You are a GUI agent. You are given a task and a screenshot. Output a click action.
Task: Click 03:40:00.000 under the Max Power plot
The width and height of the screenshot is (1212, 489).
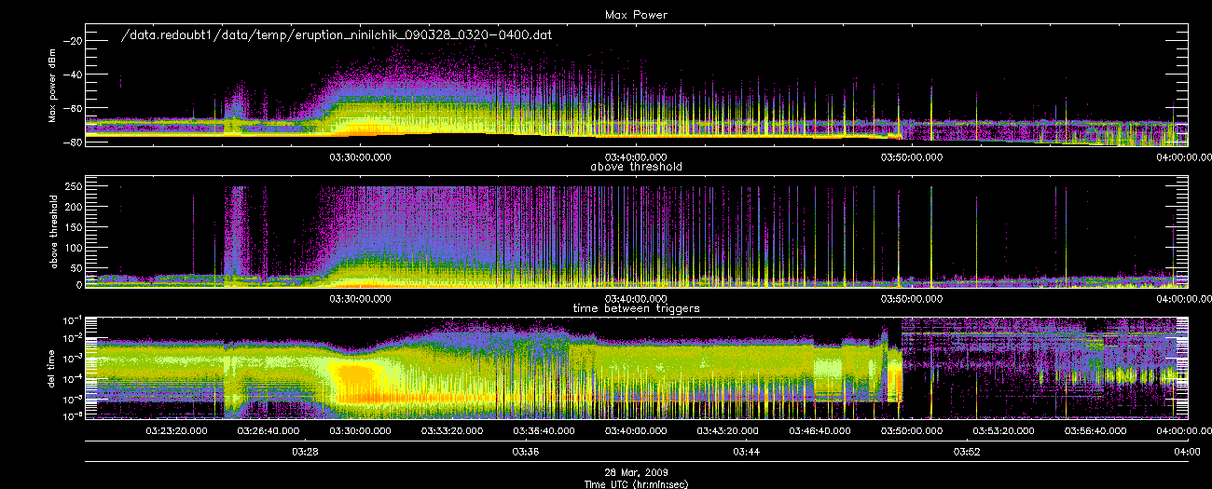(637, 156)
